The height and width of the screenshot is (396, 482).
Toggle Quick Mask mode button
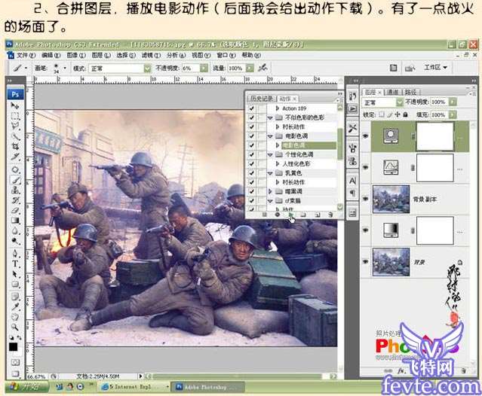15,362
